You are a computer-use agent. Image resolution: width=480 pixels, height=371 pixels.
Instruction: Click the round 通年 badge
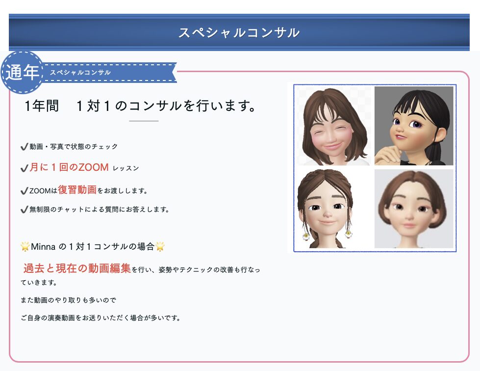click(x=23, y=72)
